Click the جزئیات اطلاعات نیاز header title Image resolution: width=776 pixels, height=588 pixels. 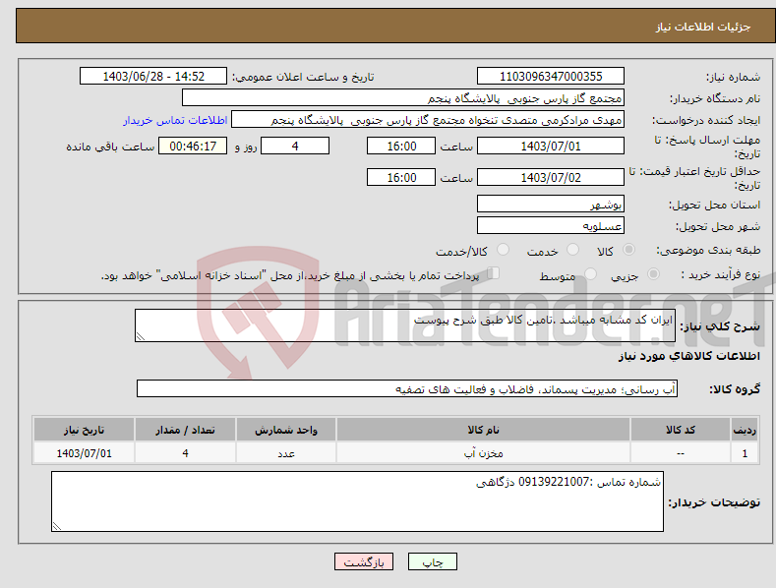(x=703, y=27)
